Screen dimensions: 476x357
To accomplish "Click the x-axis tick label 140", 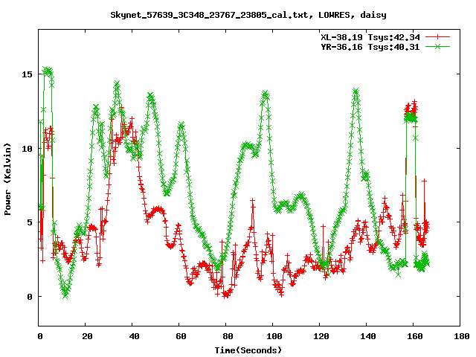I will click(x=368, y=336).
